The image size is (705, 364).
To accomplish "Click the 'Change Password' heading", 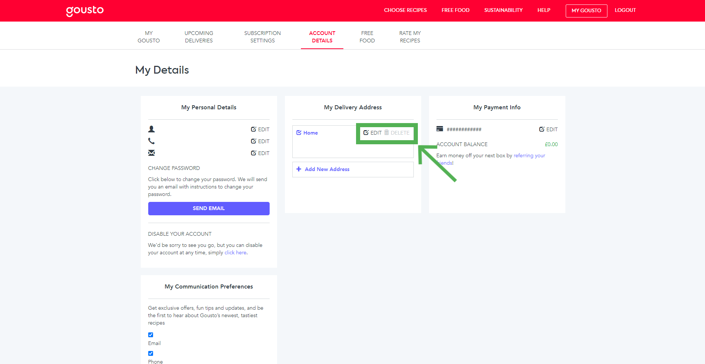I will point(174,168).
